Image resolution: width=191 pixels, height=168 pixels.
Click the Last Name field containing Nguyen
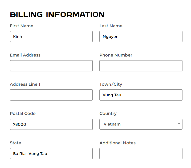[x=141, y=37]
